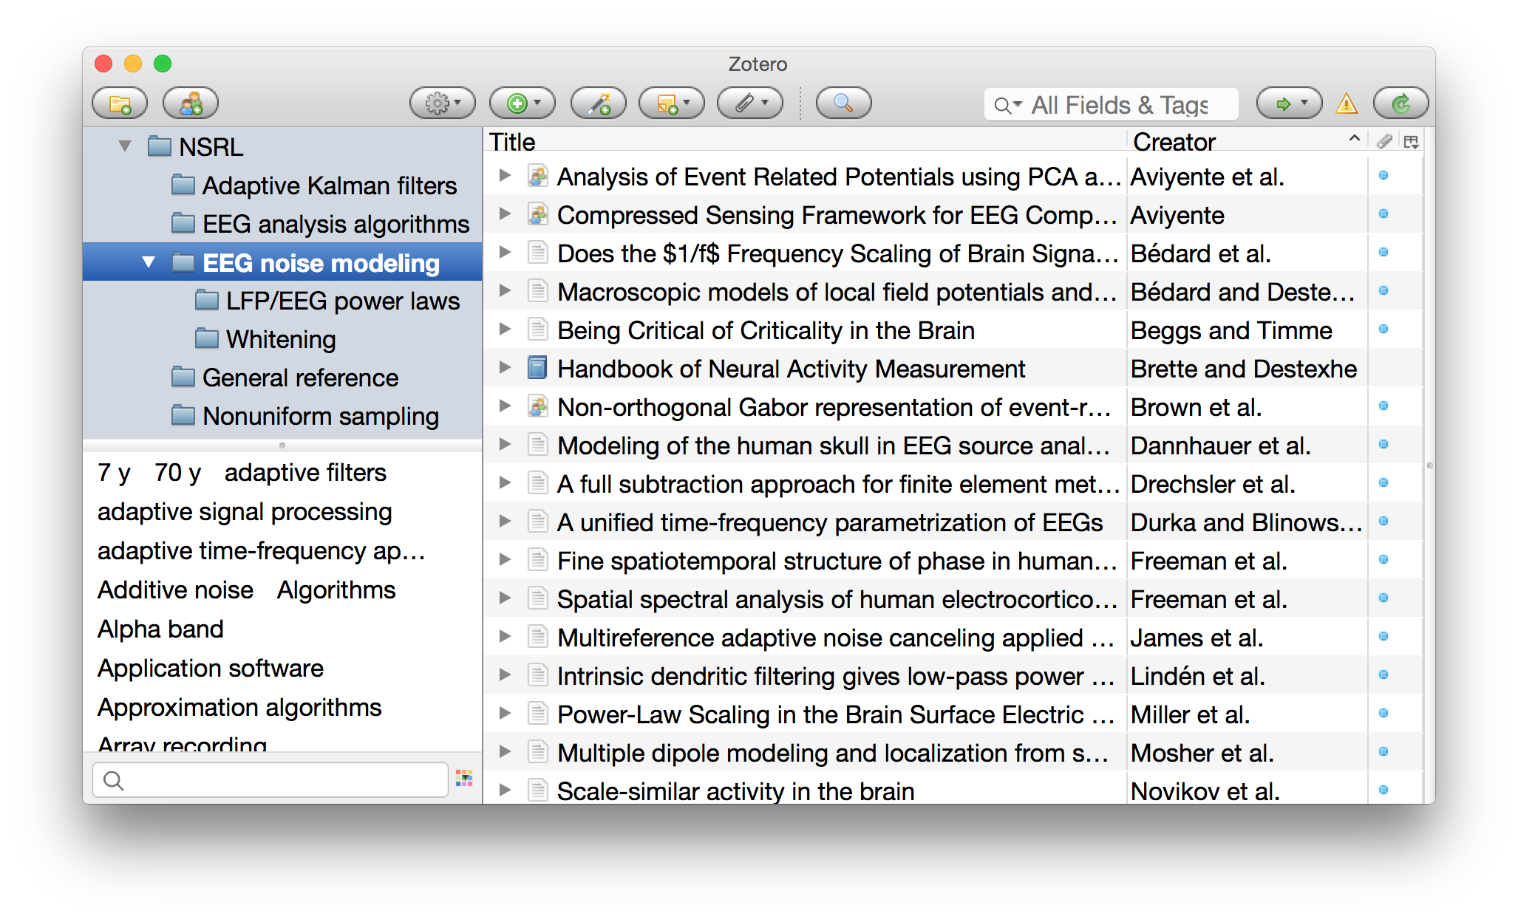The height and width of the screenshot is (922, 1518).
Task: Open the New Note dropdown button
Action: (x=672, y=103)
